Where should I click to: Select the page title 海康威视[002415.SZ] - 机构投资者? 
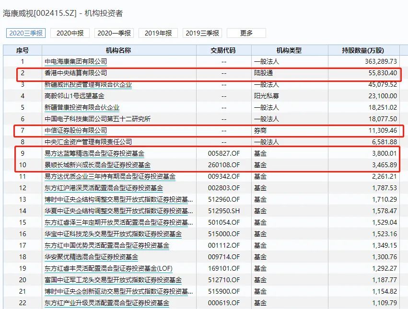[x=63, y=13]
